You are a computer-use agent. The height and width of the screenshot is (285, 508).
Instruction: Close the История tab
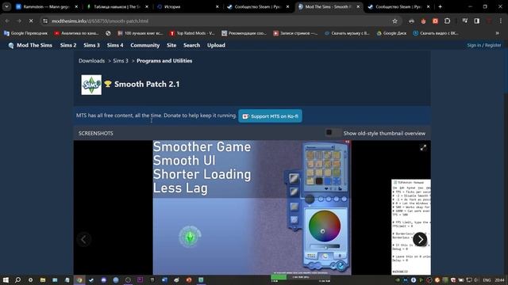[217, 6]
